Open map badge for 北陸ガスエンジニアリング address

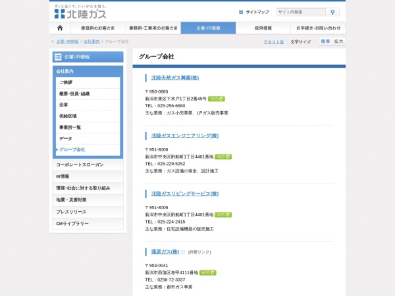click(x=223, y=157)
